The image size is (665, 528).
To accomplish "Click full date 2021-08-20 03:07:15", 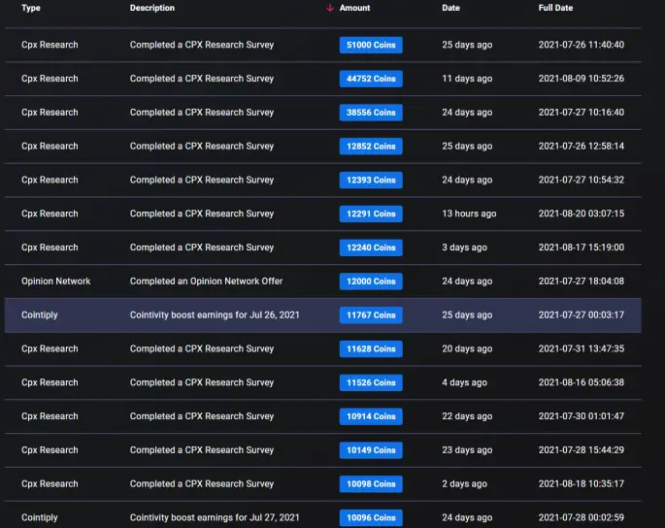I will tap(582, 214).
